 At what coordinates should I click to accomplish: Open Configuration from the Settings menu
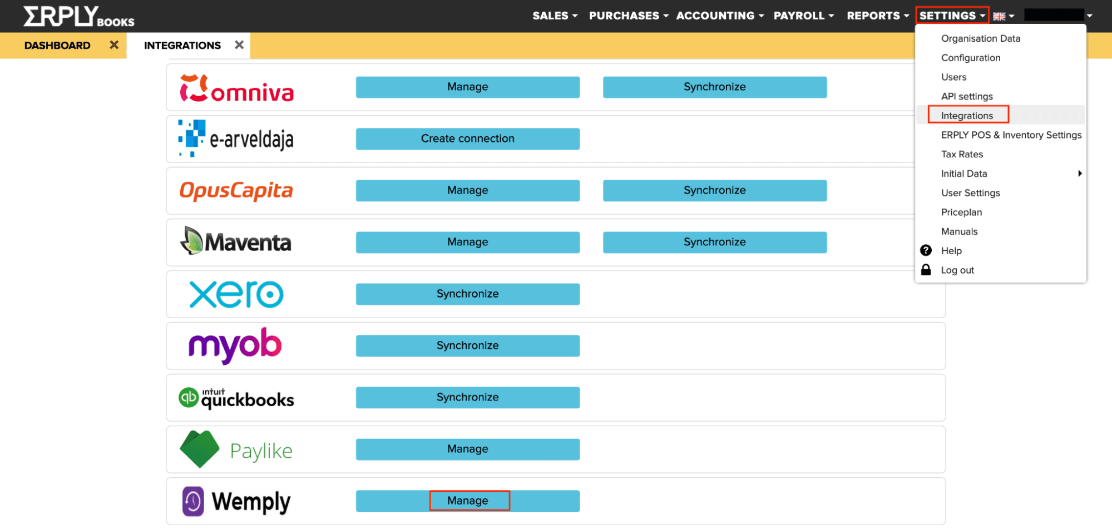(x=971, y=58)
